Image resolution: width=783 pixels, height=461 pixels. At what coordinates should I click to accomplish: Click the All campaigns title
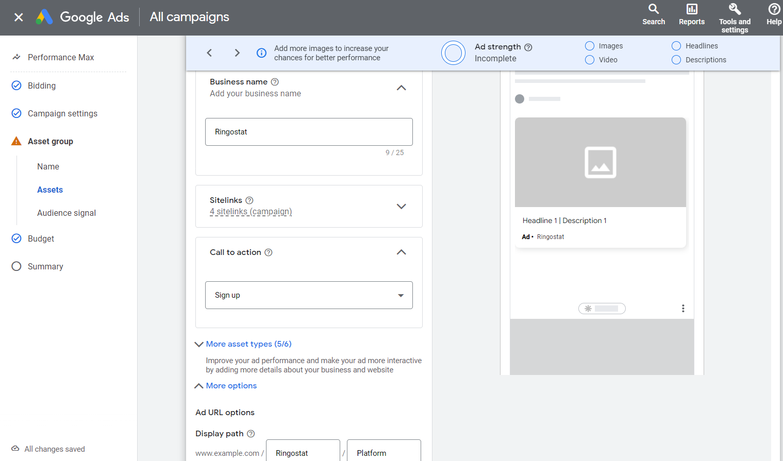190,17
